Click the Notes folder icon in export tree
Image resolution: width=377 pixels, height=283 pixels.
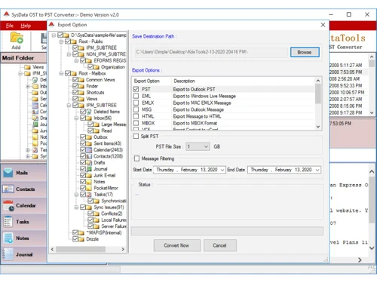pos(89,182)
